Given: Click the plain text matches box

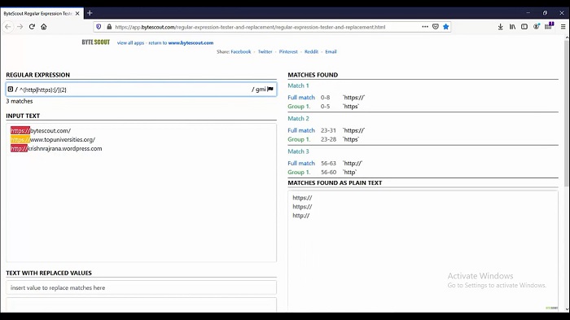Looking at the screenshot, I should click(x=423, y=251).
